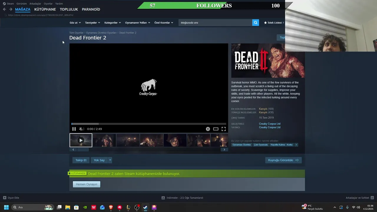Screen dimensions: 377x212
Task: Go forward with the Steam forward arrow
Action: (x=11, y=9)
